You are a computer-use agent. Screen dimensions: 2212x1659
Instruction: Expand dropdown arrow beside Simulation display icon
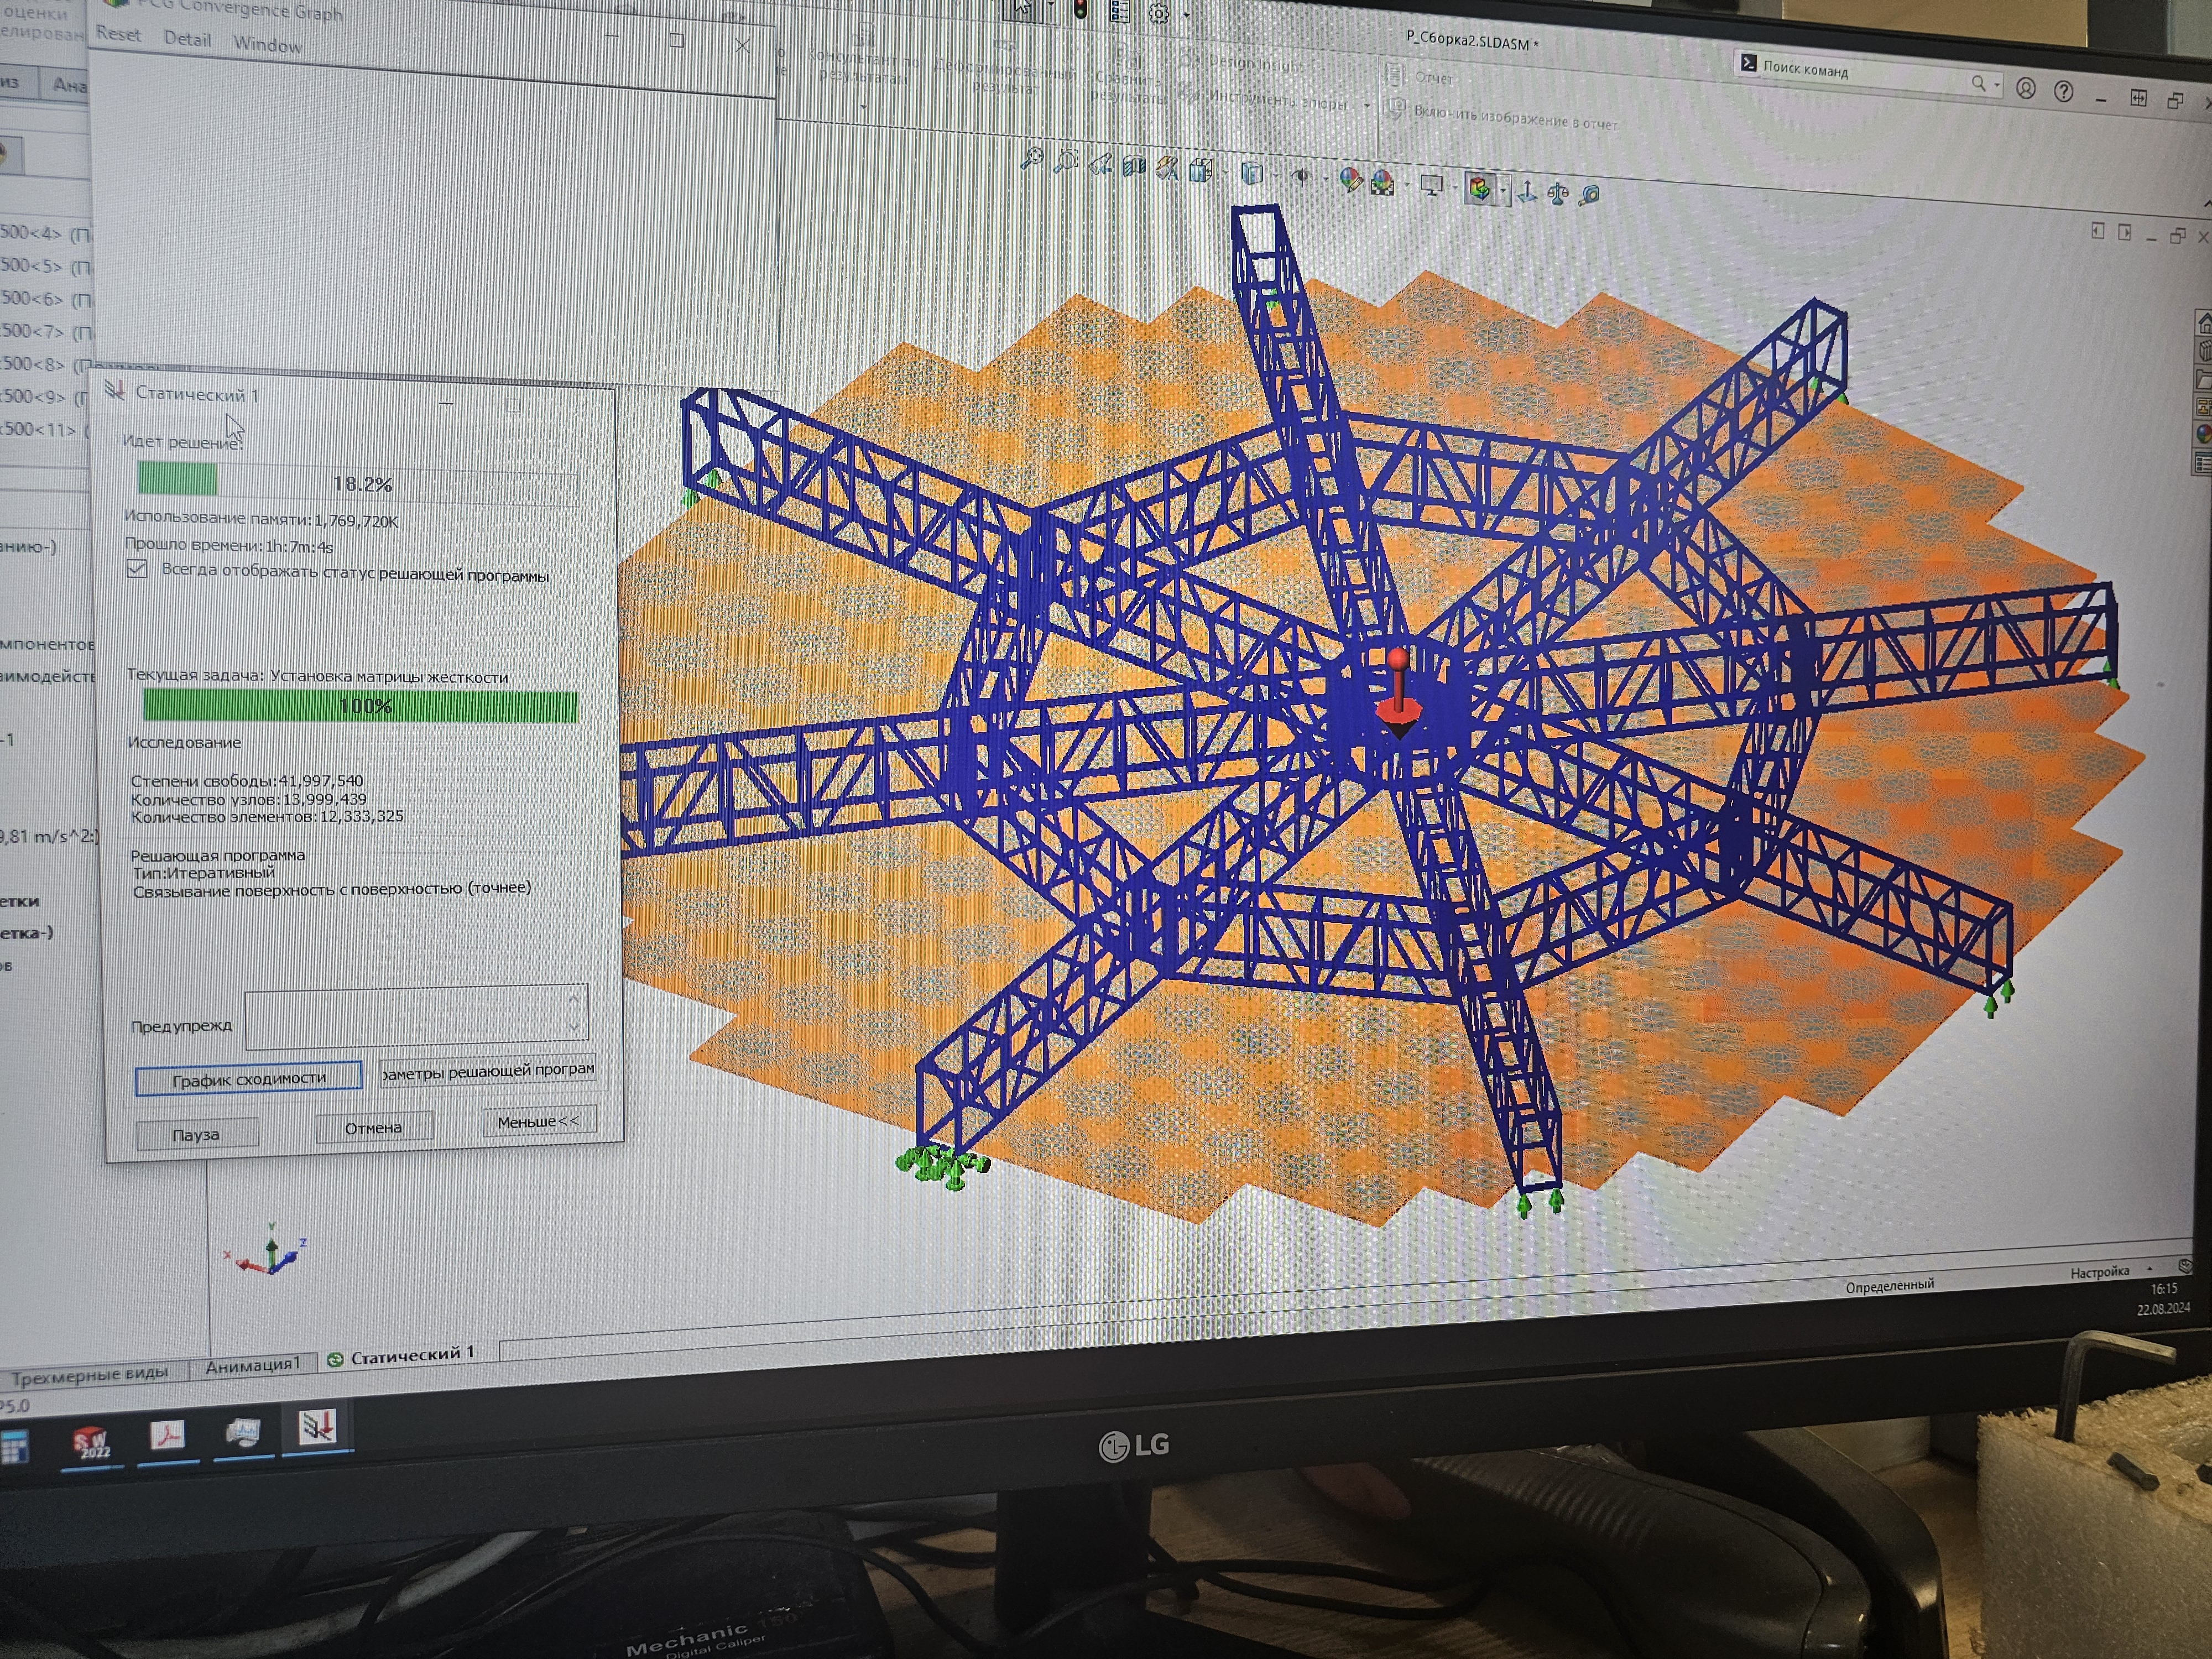point(1502,190)
